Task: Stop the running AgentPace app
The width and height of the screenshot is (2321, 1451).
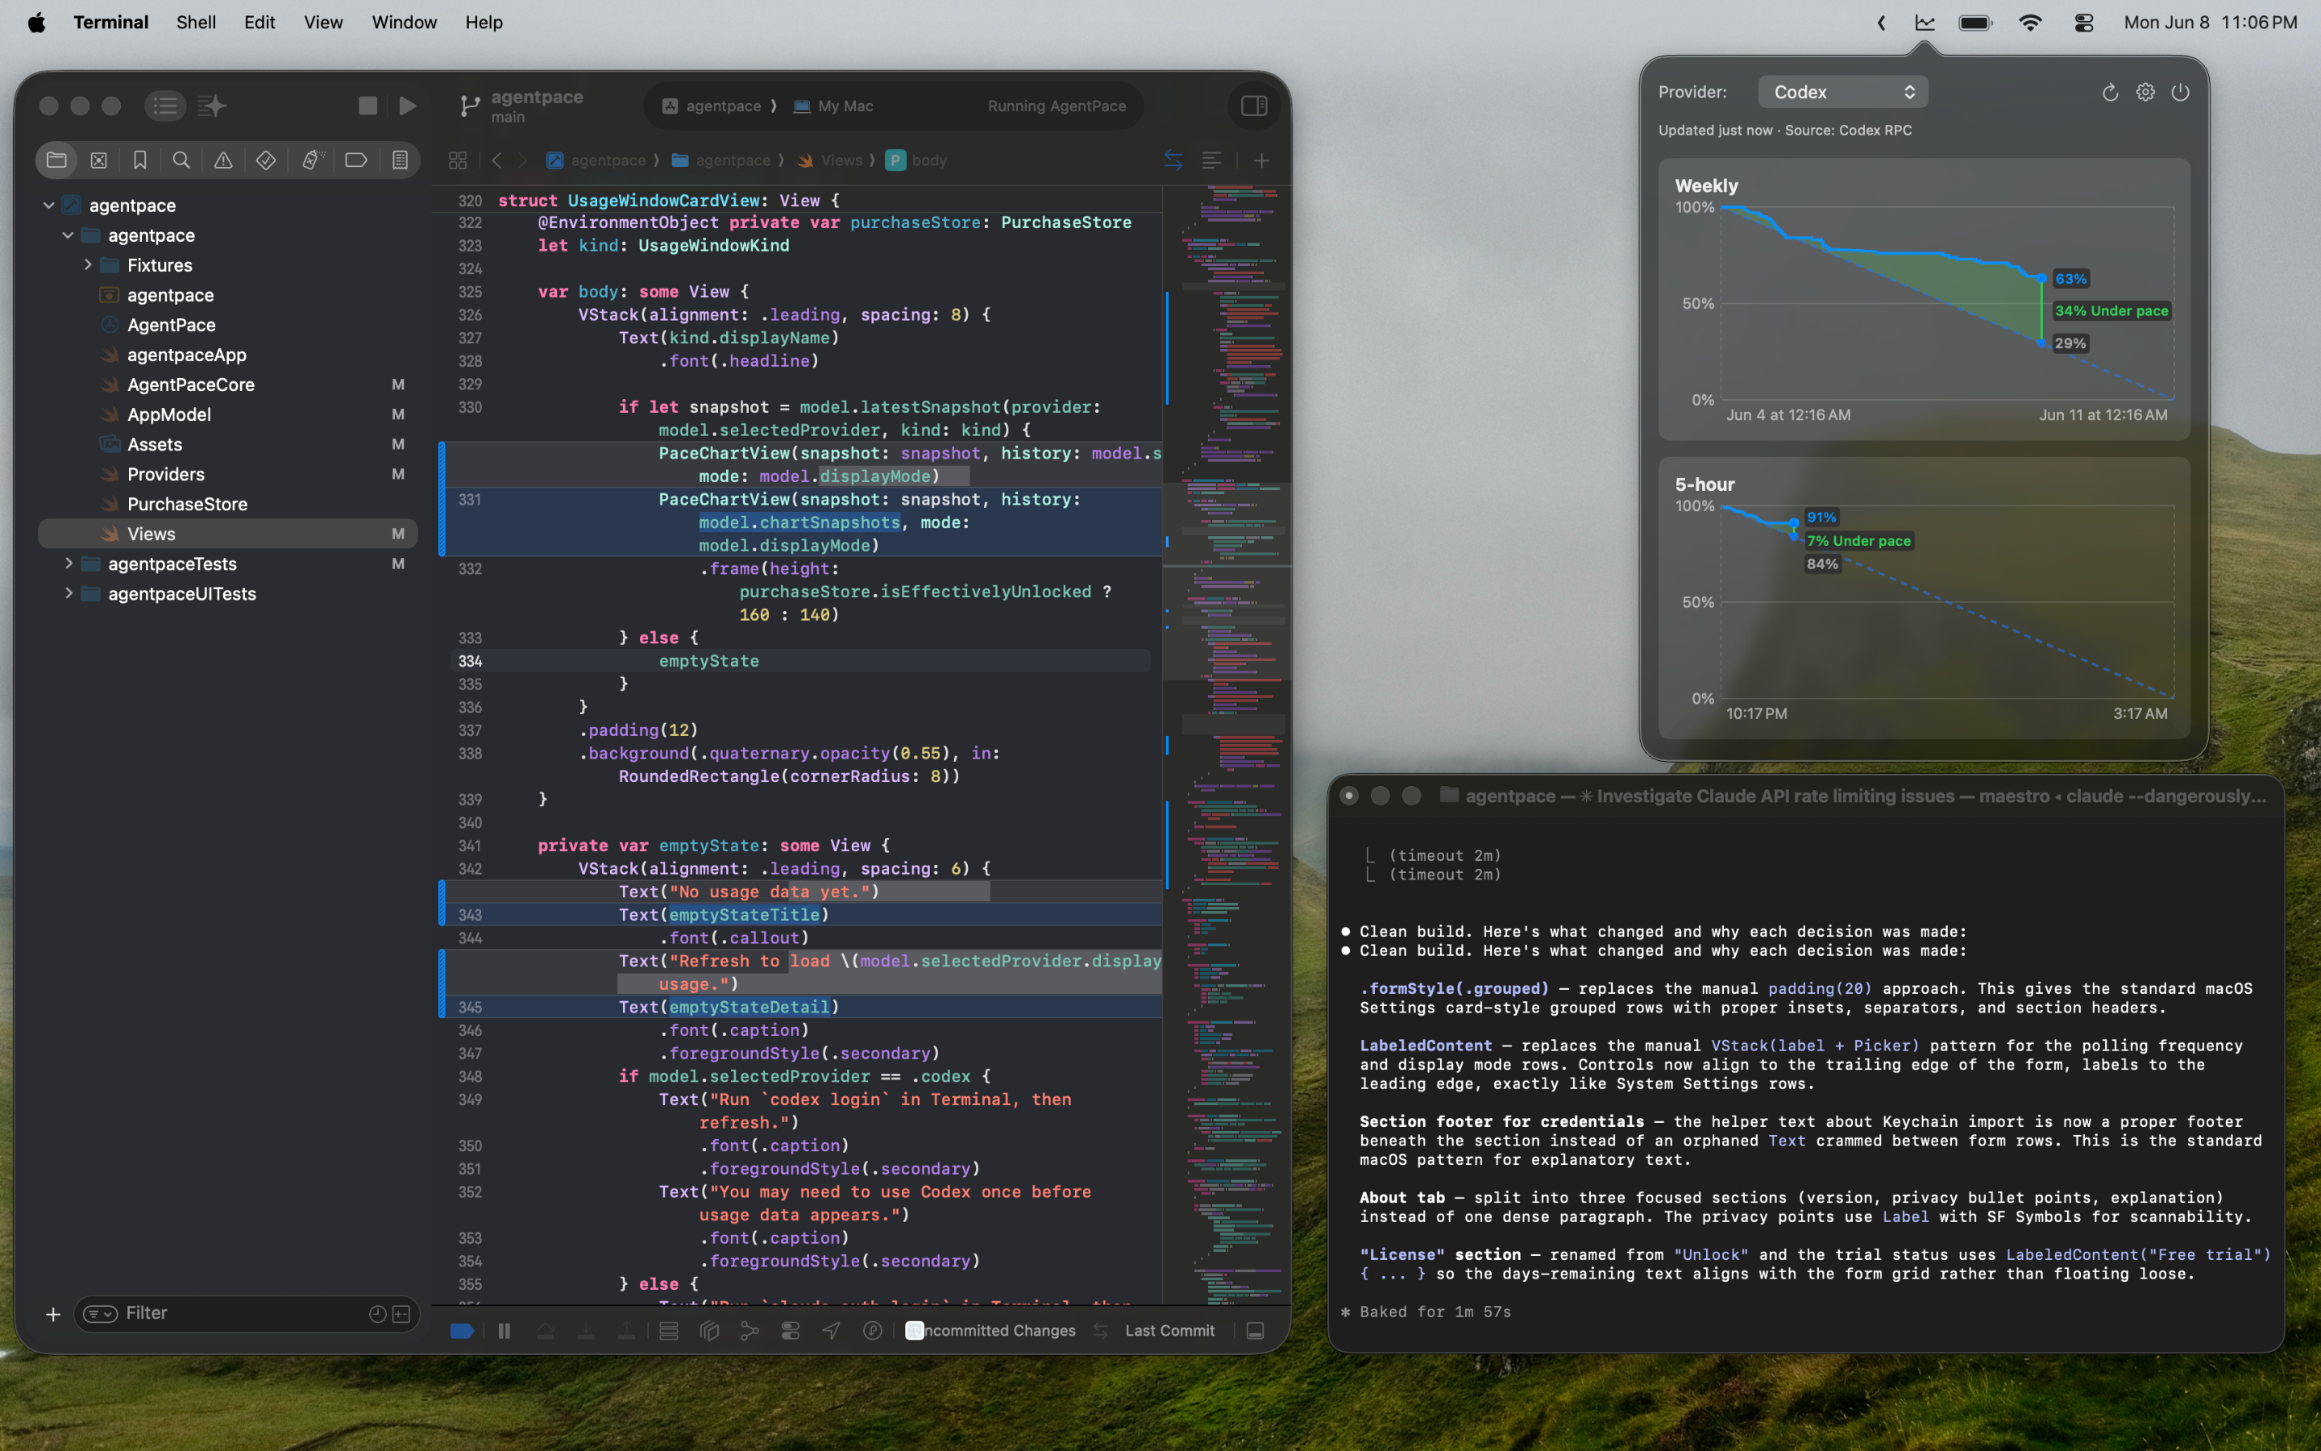Action: click(x=367, y=106)
